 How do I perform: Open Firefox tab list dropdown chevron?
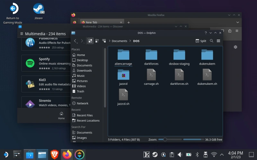238,22
